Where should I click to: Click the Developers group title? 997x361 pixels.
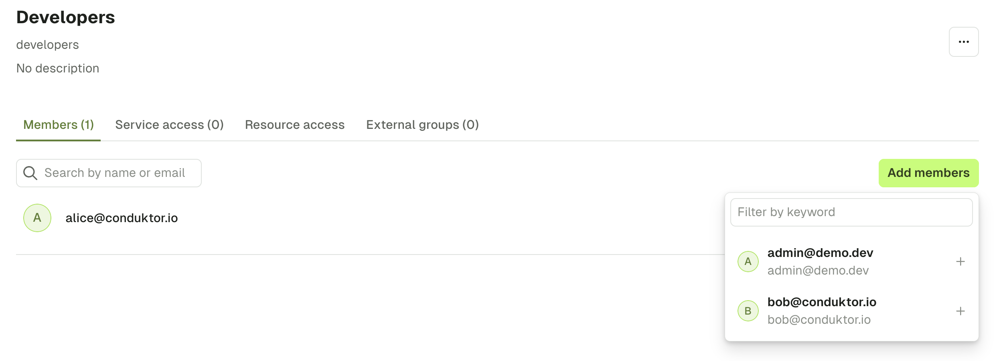66,17
